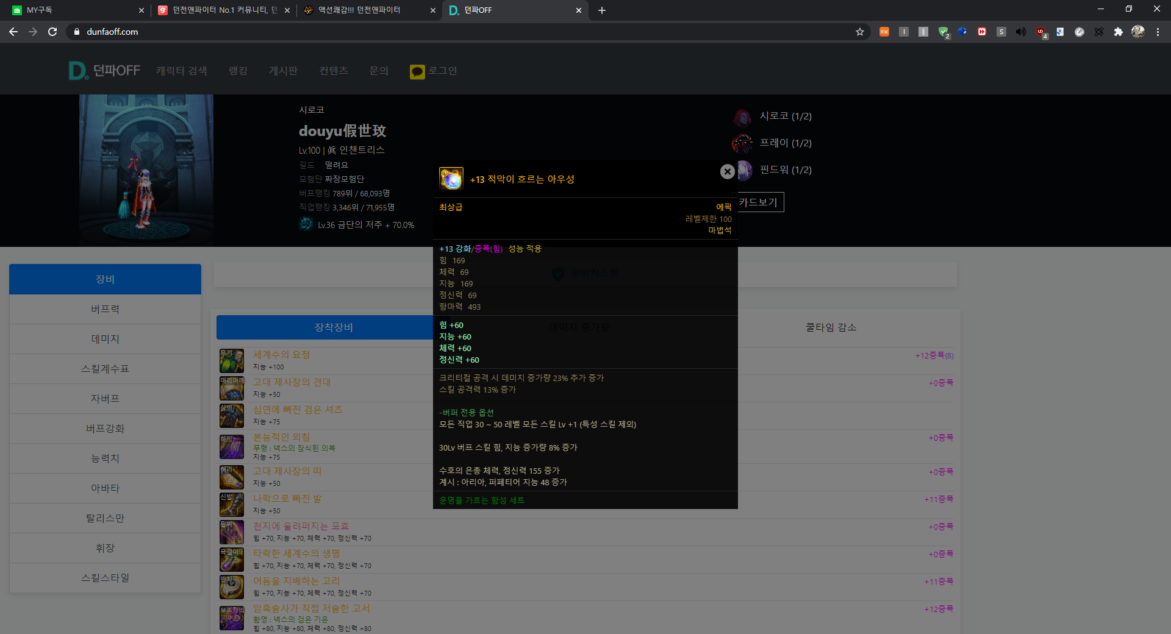Viewport: 1171px width, 634px height.
Task: Click the 시로코 raid boss icon
Action: [x=742, y=117]
